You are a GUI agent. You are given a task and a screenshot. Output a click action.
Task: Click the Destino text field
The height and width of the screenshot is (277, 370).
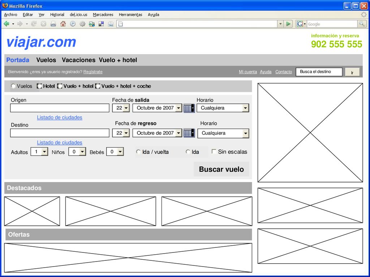(x=60, y=133)
